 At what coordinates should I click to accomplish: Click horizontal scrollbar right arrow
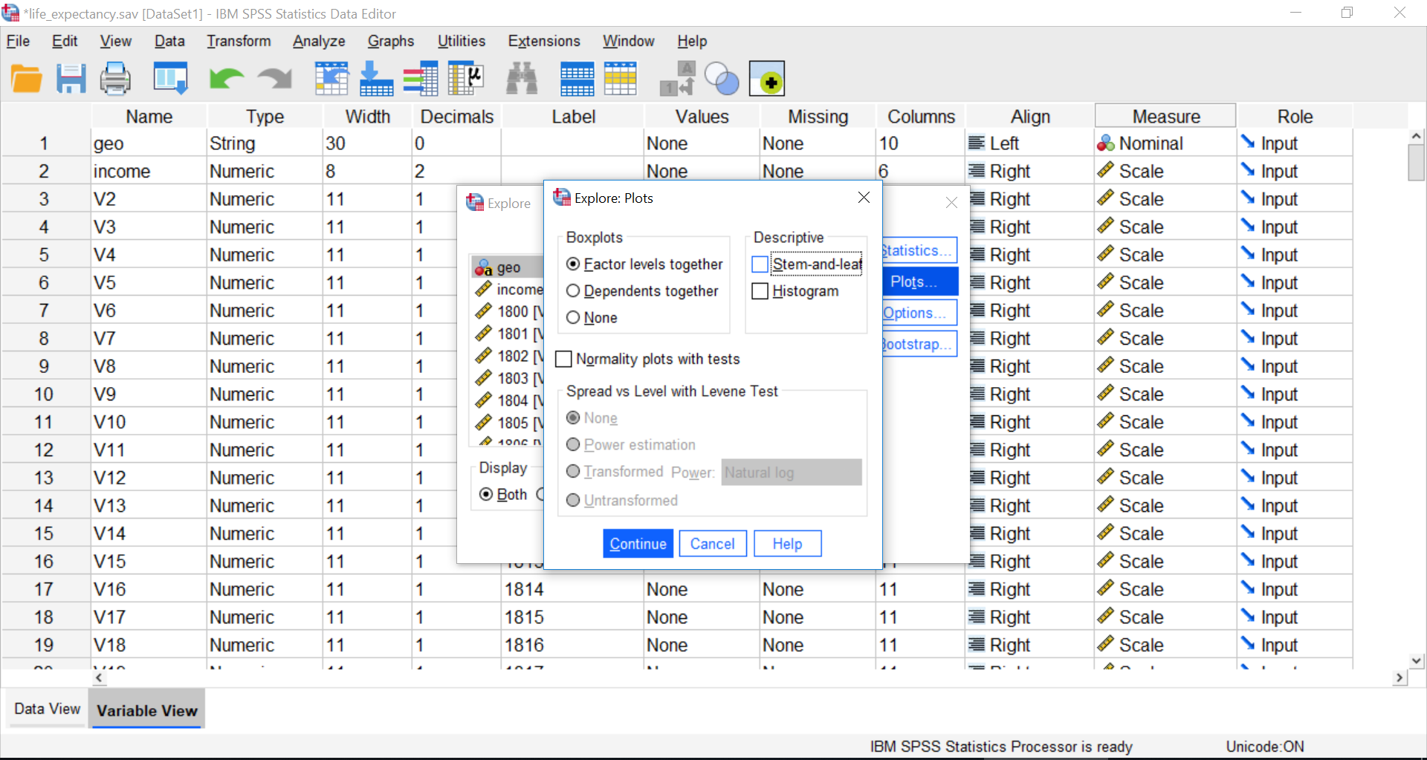click(x=1400, y=678)
